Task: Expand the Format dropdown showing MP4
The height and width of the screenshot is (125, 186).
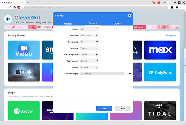Action: tap(89, 29)
